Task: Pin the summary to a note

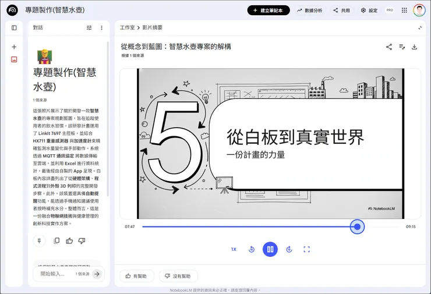Action: click(x=39, y=241)
